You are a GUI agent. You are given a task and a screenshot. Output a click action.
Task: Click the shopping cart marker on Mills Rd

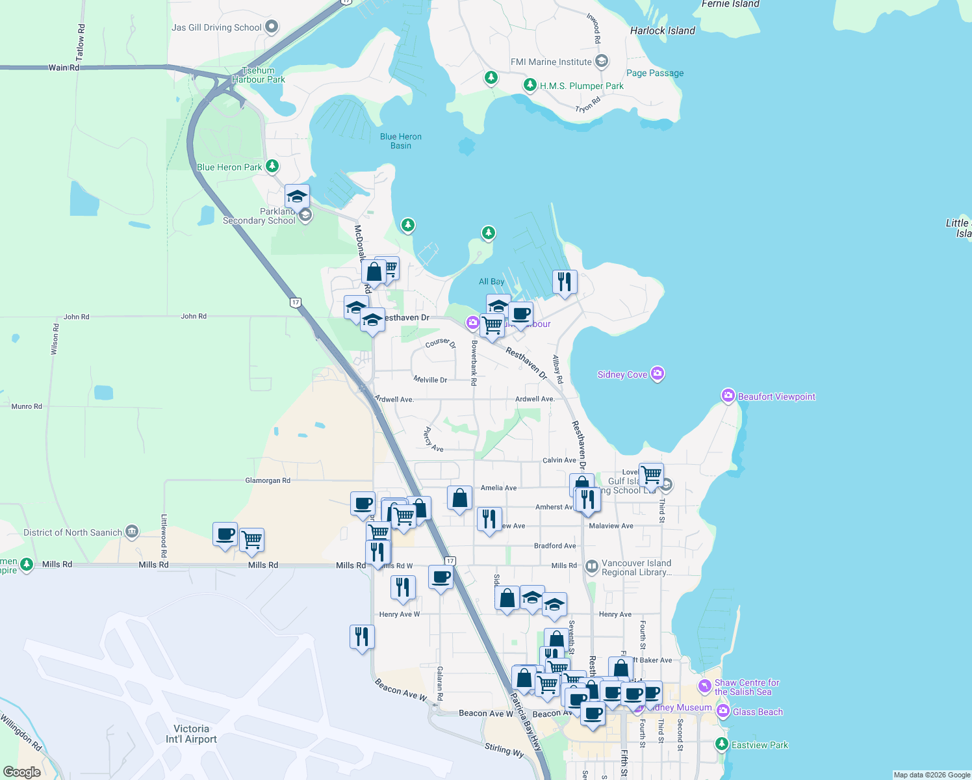click(x=253, y=540)
